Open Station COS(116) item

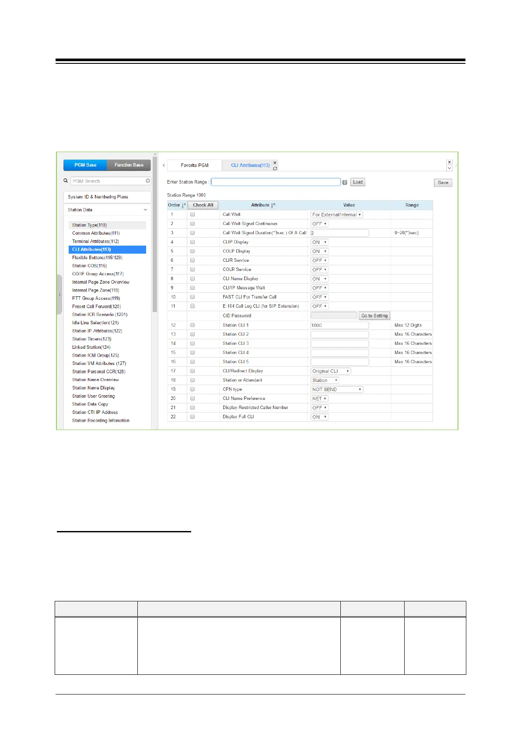tap(89, 266)
